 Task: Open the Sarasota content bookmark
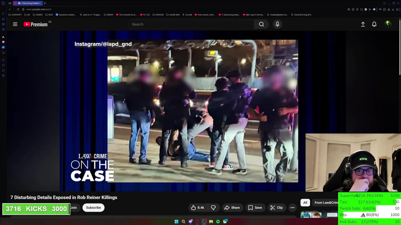[66, 15]
